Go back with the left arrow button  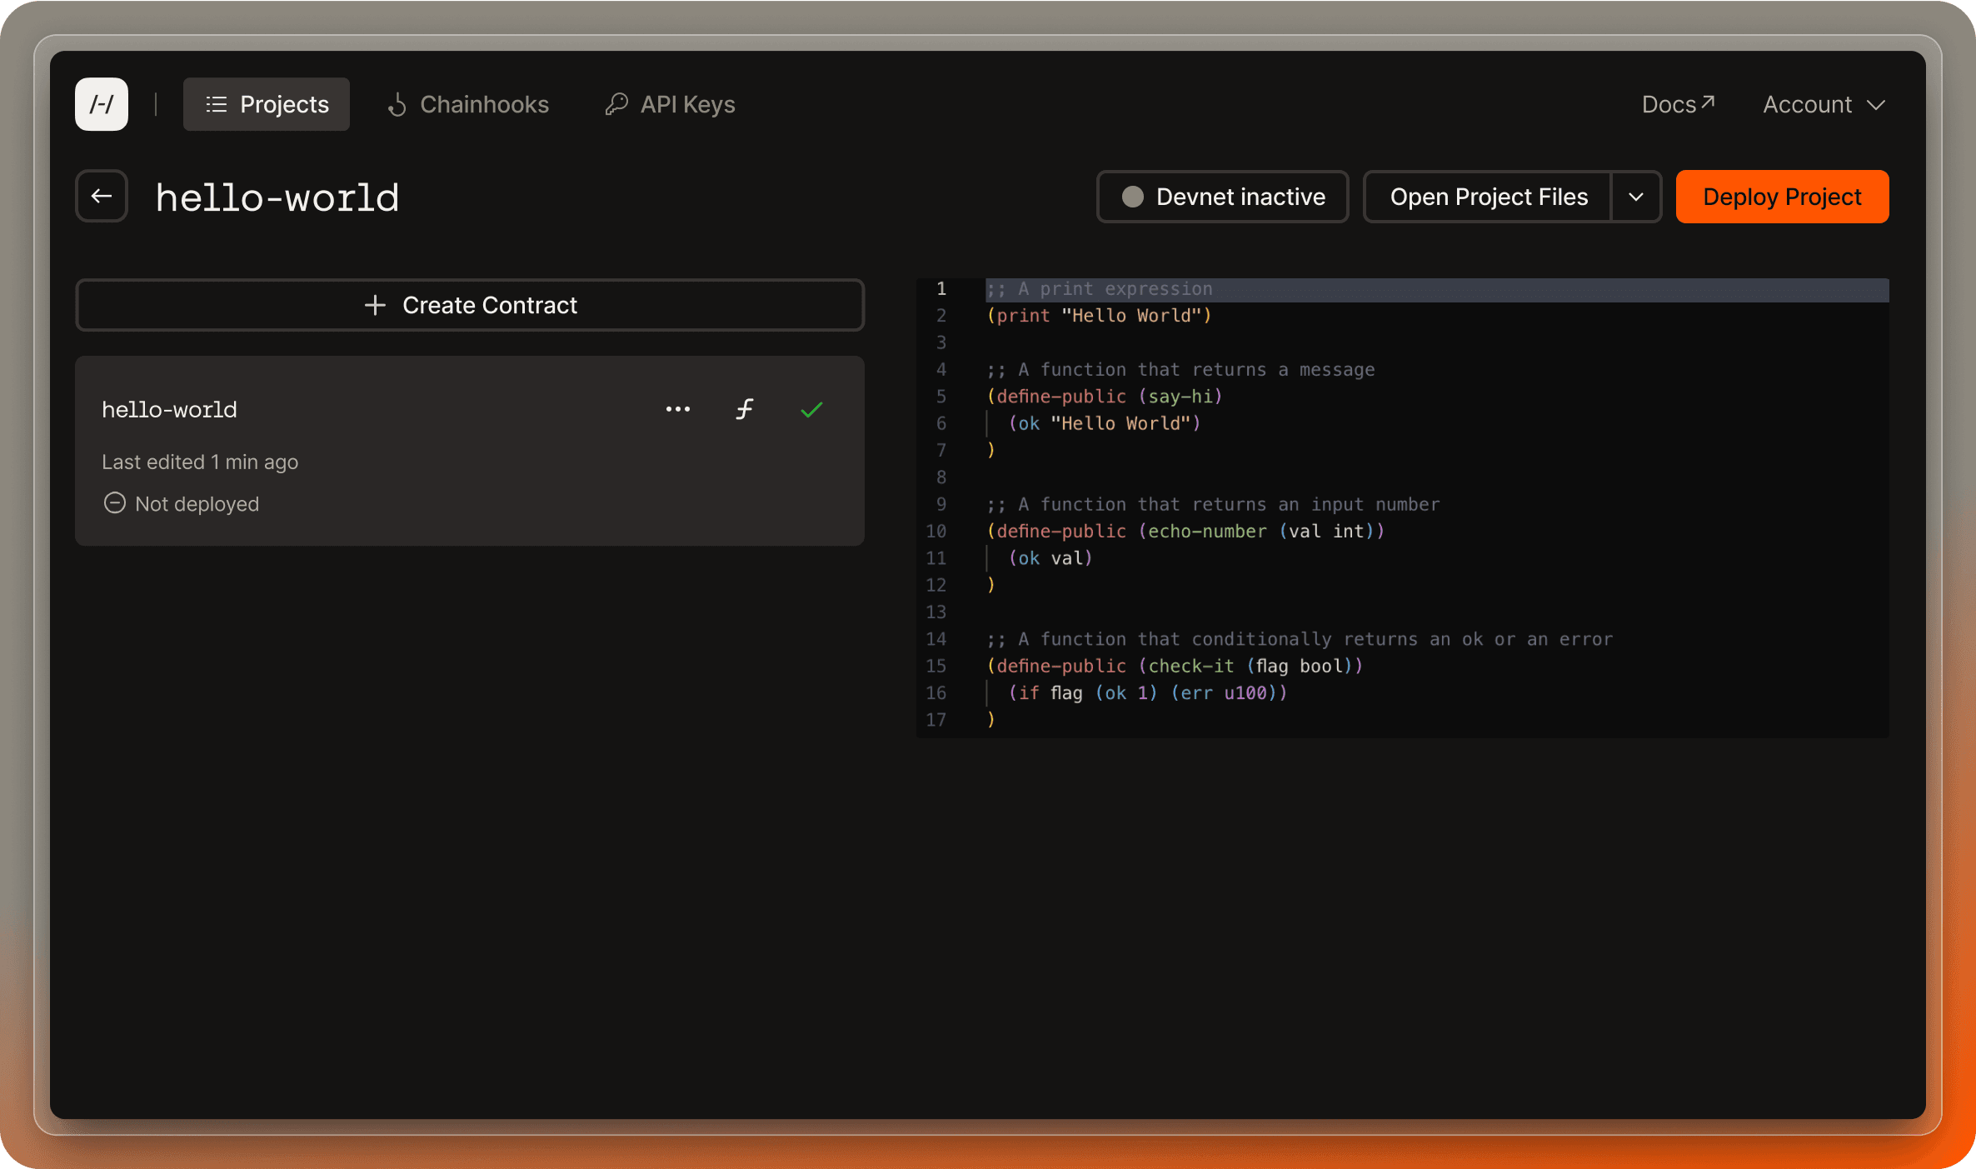(x=102, y=196)
